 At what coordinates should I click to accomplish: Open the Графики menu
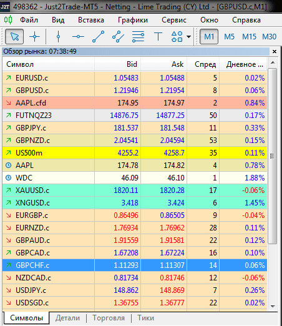pyautogui.click(x=133, y=20)
